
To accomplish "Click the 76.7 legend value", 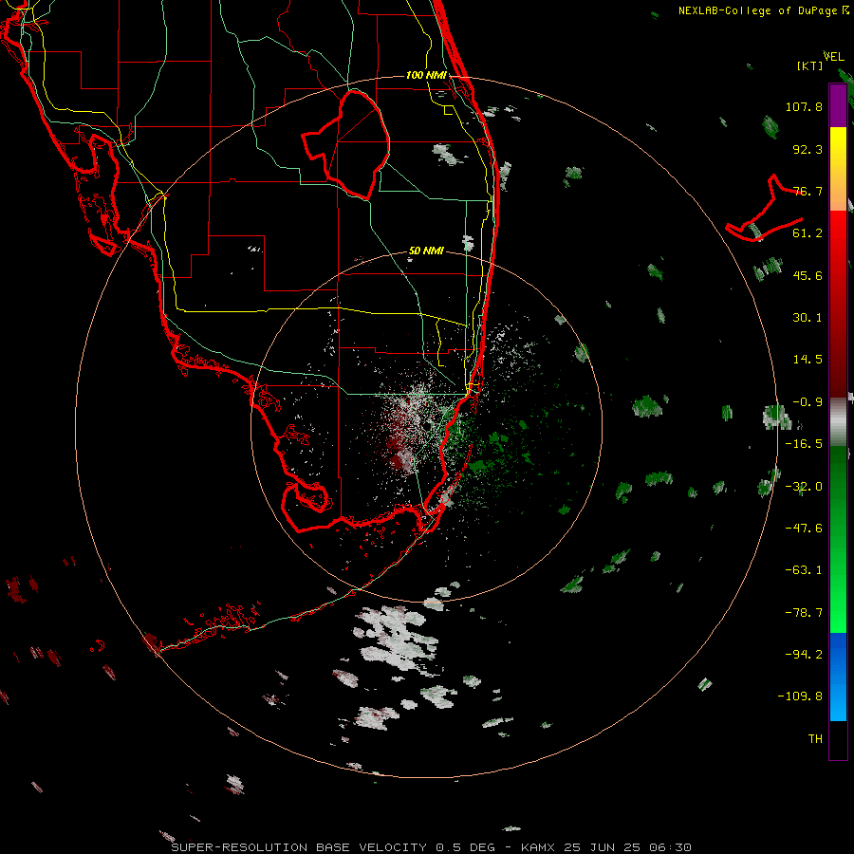I will (x=808, y=191).
